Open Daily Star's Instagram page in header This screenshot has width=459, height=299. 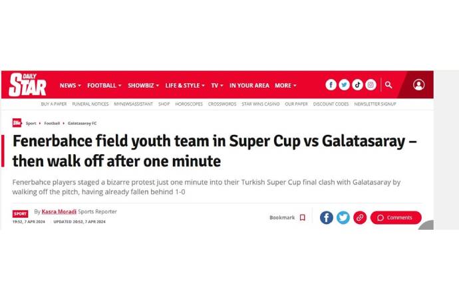(x=371, y=85)
